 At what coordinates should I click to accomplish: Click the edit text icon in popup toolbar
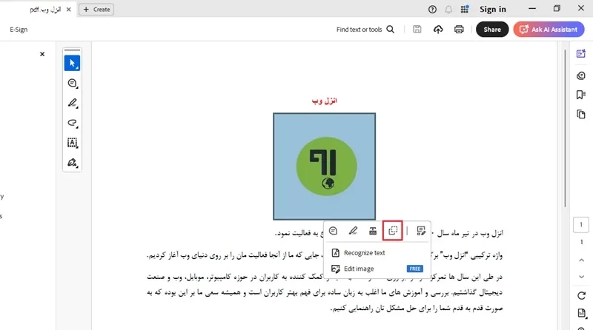[x=421, y=231]
